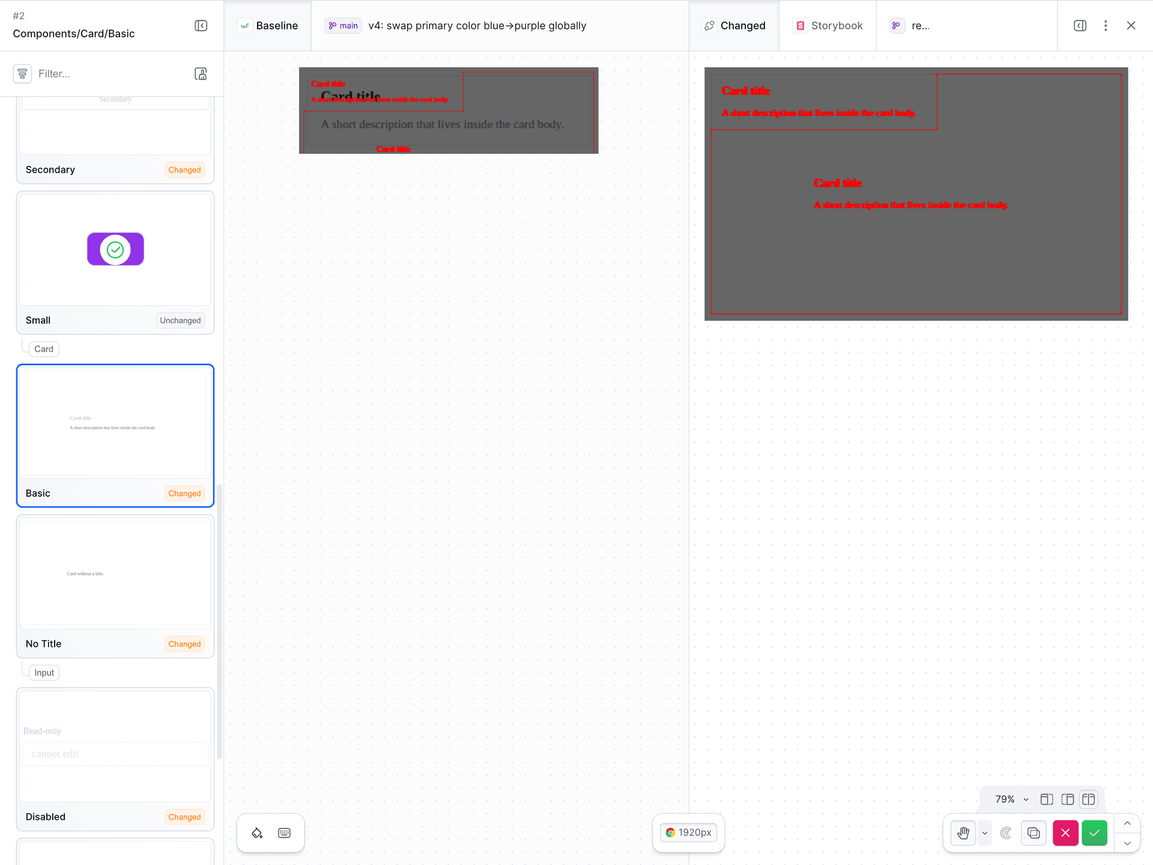This screenshot has height=865, width=1153.
Task: Click the changed diff image
Action: (916, 194)
